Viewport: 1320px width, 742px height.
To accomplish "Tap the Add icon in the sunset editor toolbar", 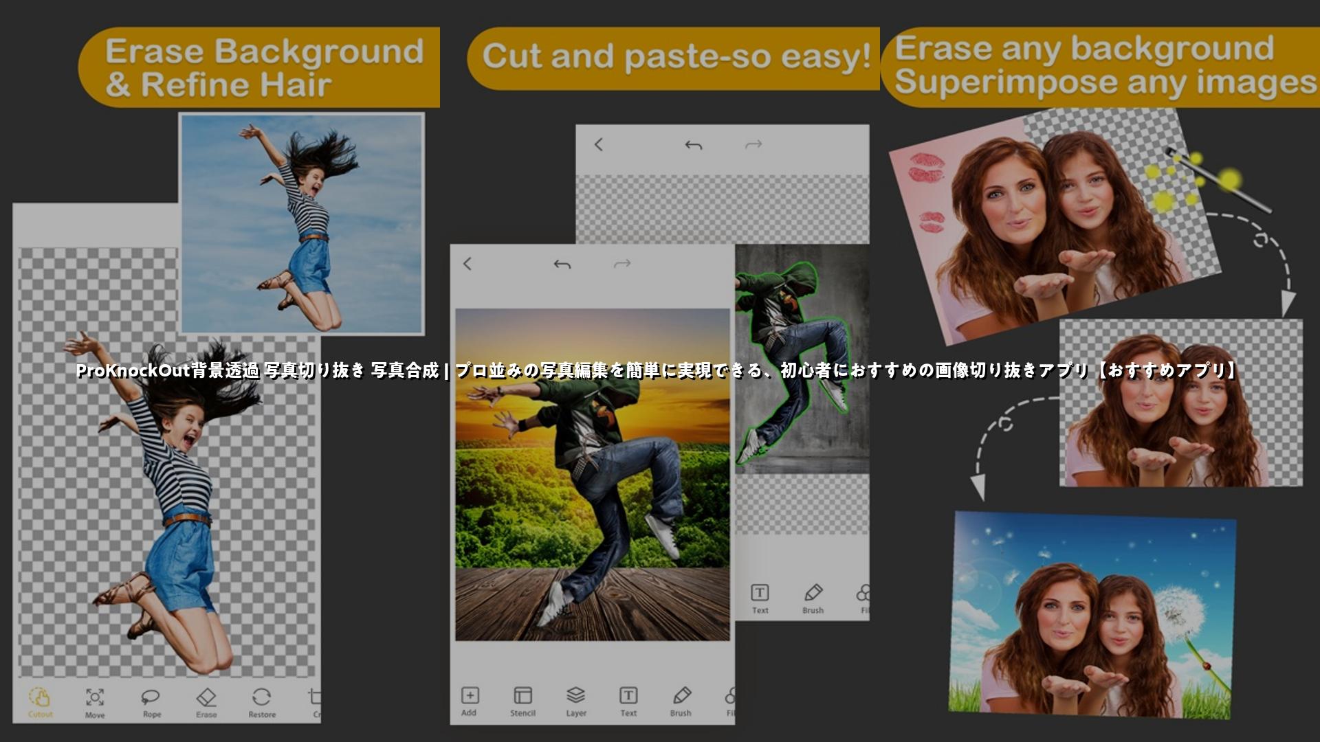I will coord(470,701).
